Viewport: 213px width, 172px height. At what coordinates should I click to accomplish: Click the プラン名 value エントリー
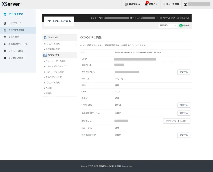click(120, 79)
